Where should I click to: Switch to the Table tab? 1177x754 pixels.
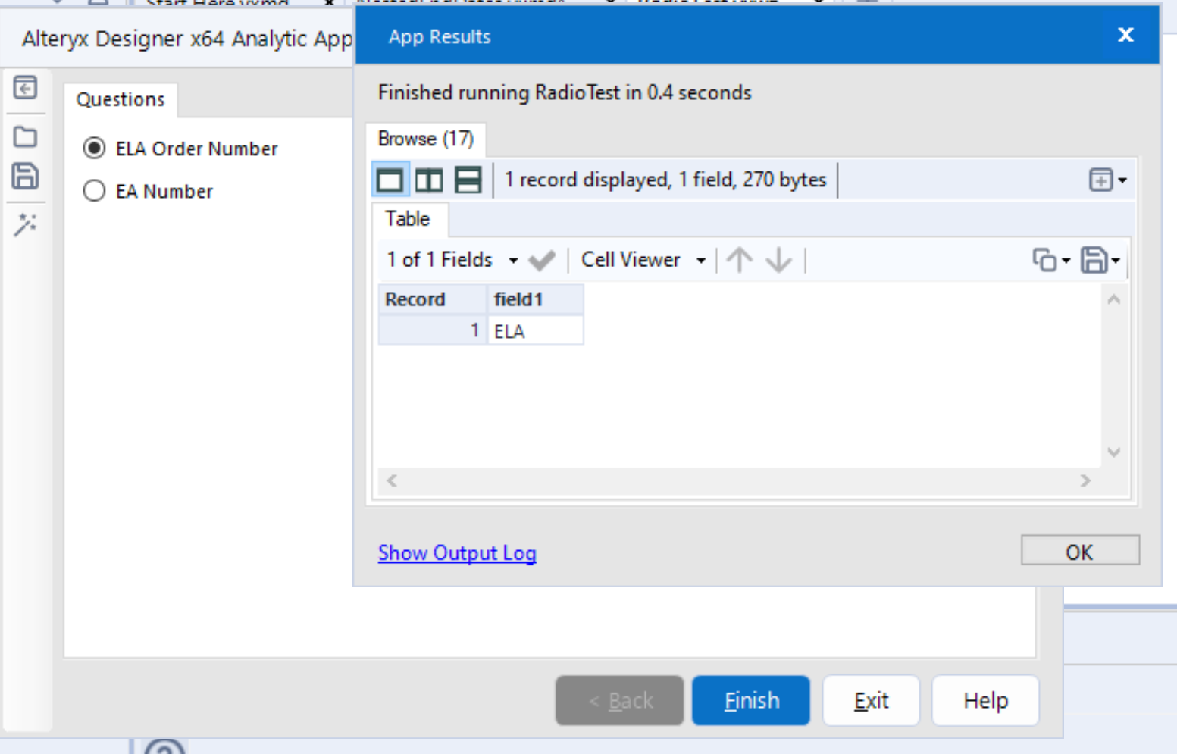coord(409,219)
